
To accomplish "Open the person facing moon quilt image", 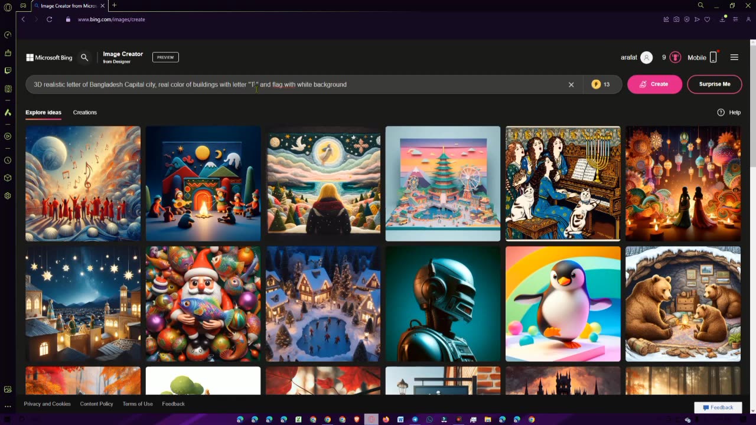I will (x=323, y=184).
